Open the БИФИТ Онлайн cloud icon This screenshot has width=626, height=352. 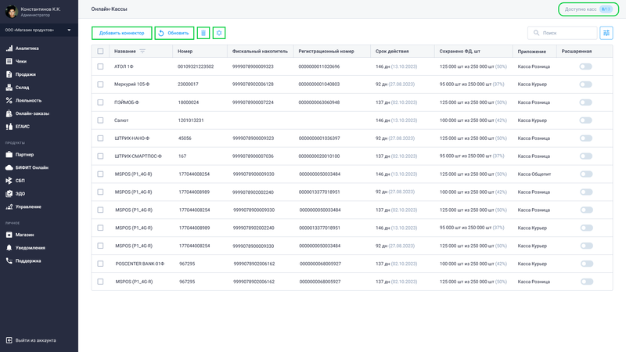point(9,167)
